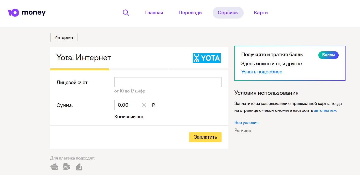
Task: Open the Переводы menu item
Action: click(x=191, y=13)
